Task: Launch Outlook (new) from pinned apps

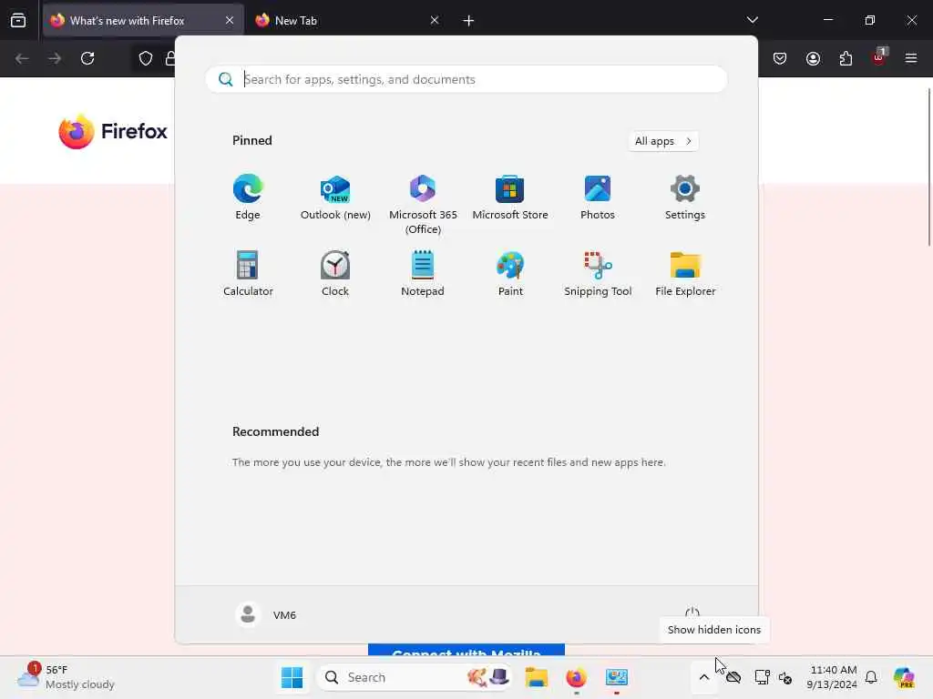Action: pyautogui.click(x=335, y=198)
